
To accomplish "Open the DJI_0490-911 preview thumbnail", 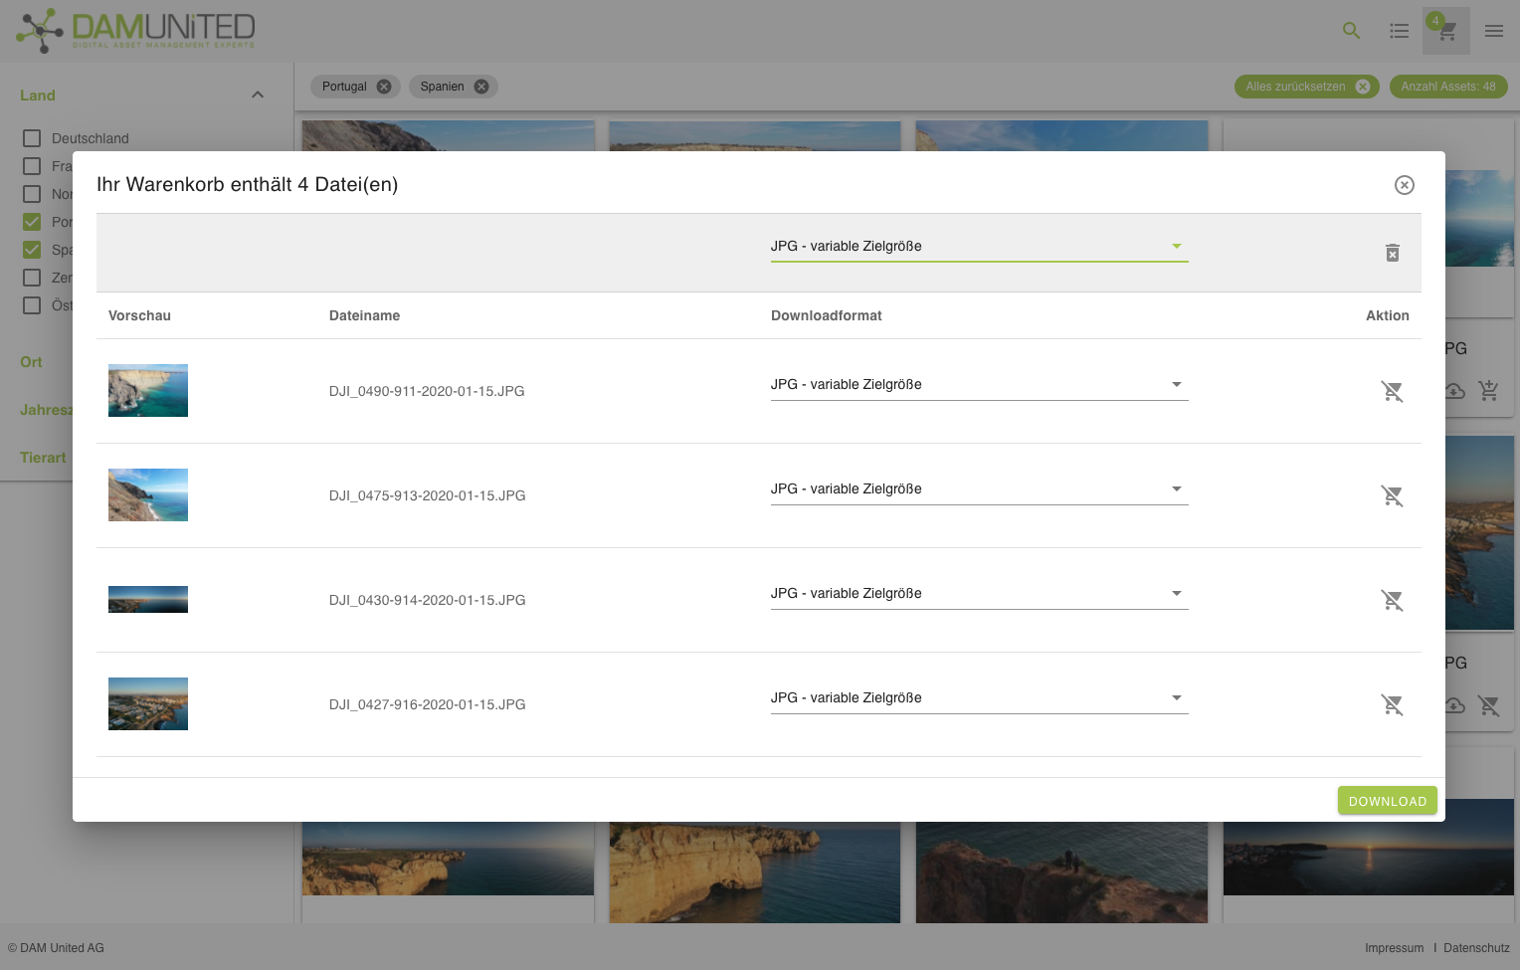I will pyautogui.click(x=148, y=390).
